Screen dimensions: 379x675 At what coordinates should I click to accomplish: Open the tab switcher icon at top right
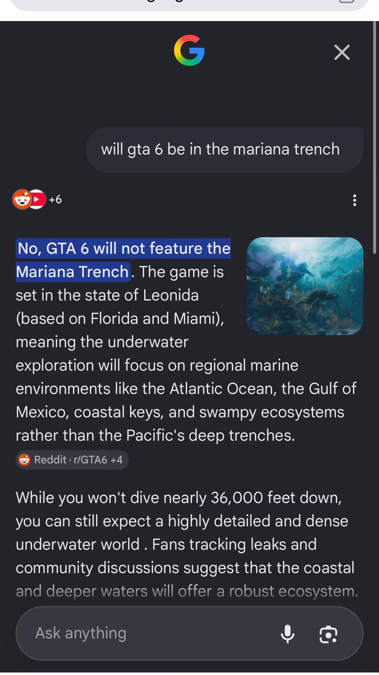(346, 1)
